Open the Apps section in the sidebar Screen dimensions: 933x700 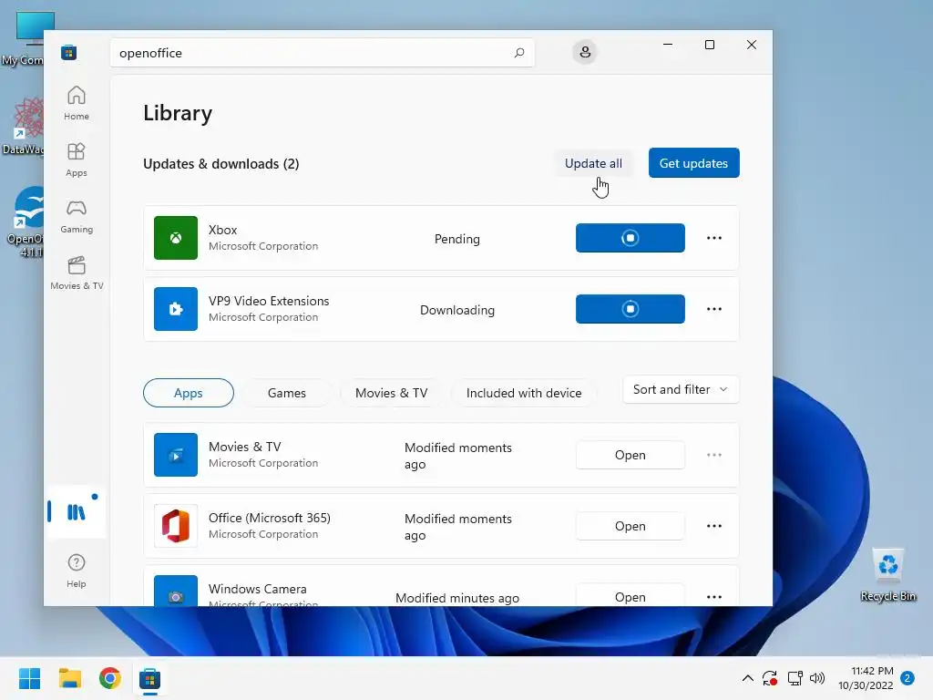pyautogui.click(x=77, y=160)
